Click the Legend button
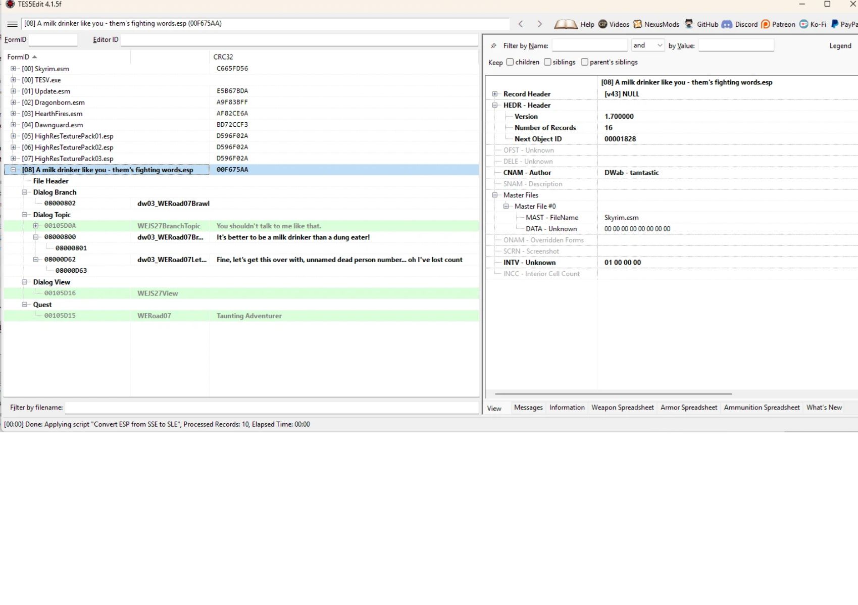The height and width of the screenshot is (605, 858). 840,45
